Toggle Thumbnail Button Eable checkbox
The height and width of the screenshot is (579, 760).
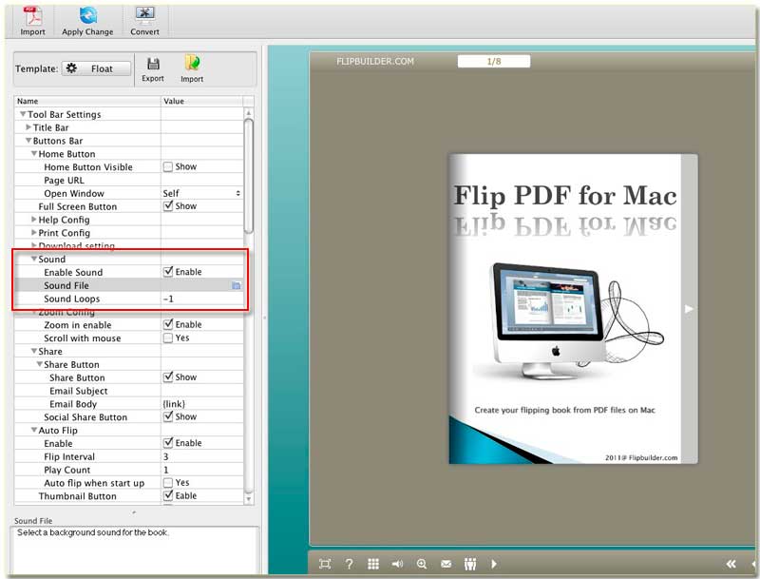pyautogui.click(x=168, y=495)
